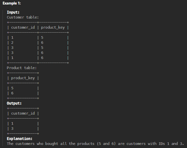
Task: Click value 3 in the Output table
Action: point(12,129)
